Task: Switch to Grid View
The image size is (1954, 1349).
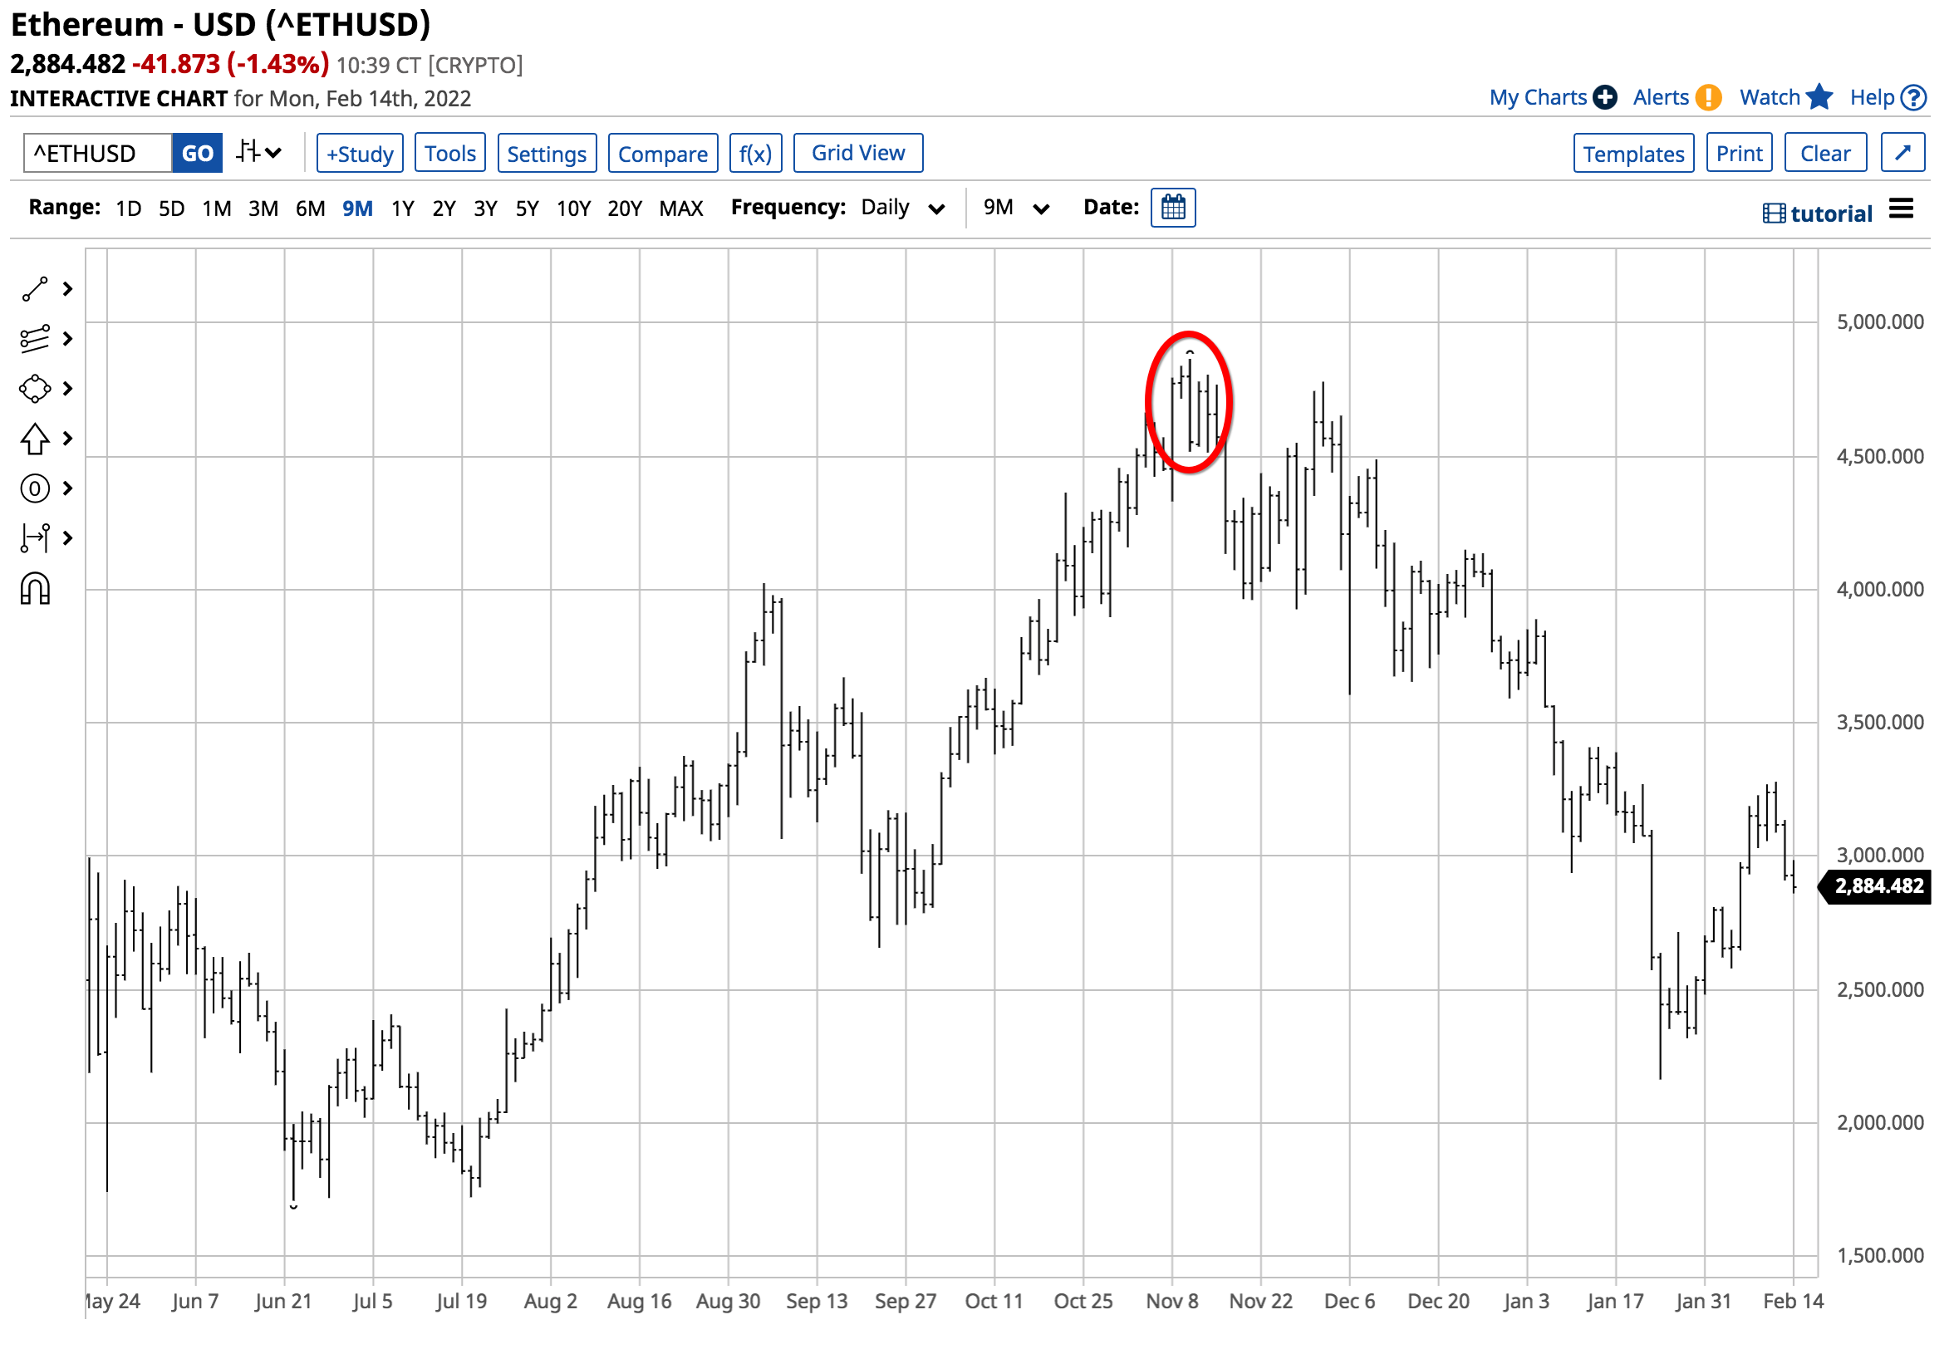Action: [858, 153]
